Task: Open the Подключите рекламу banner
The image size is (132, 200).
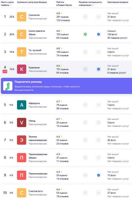Action: pyautogui.click(x=66, y=86)
